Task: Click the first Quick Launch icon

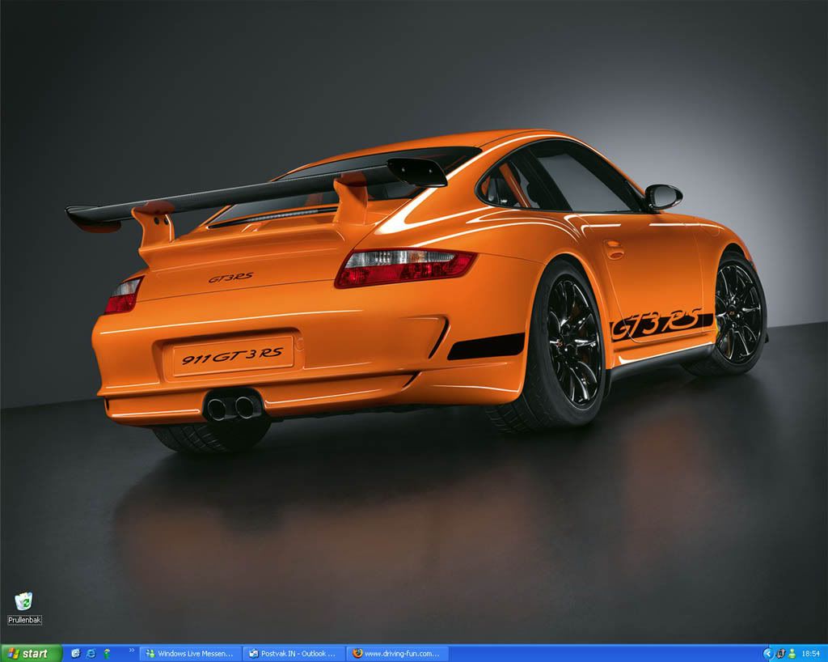Action: point(76,653)
